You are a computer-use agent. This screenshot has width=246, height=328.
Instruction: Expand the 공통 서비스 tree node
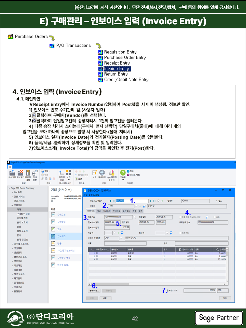tap(12, 197)
